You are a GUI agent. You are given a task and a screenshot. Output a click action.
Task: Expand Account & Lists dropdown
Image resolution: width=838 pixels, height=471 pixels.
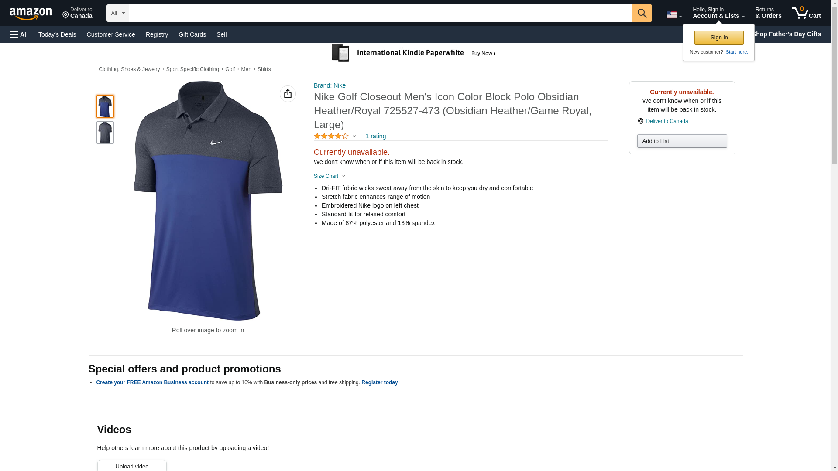(x=718, y=13)
